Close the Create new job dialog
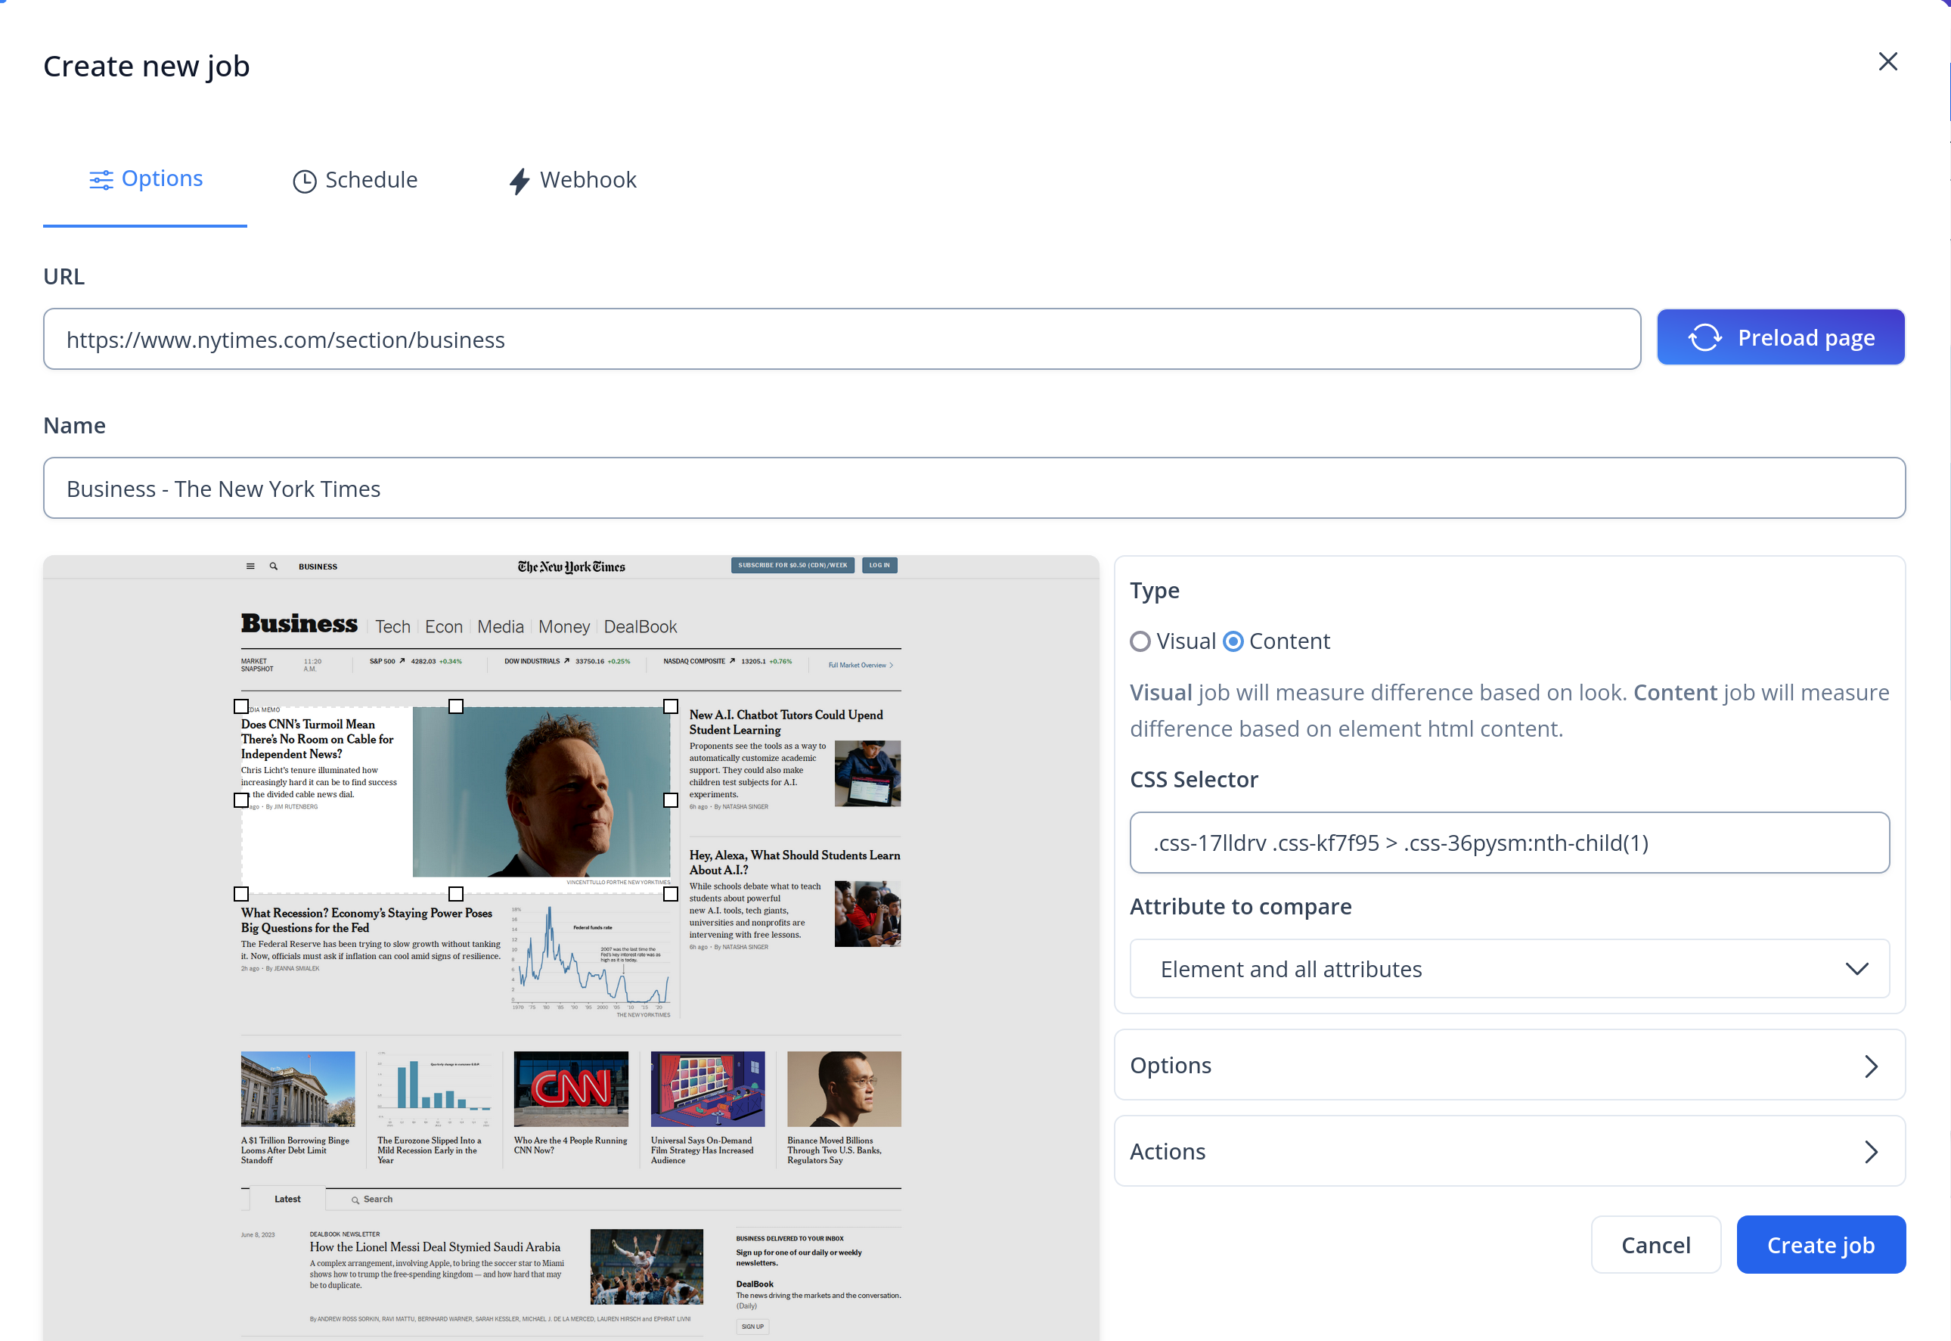The height and width of the screenshot is (1341, 1951). point(1887,61)
